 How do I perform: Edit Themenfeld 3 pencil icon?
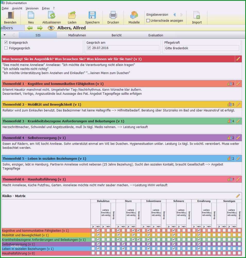[238, 121]
